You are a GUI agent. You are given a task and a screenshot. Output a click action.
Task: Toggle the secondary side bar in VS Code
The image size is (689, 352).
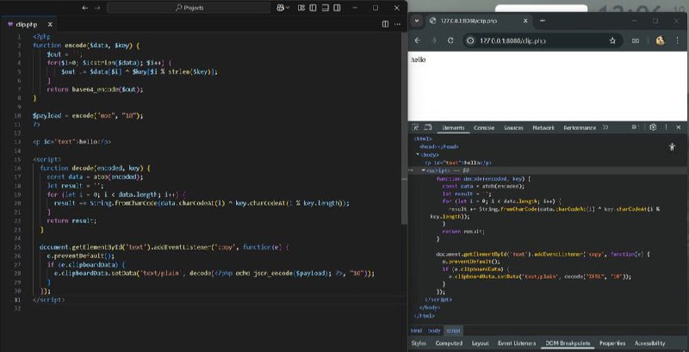click(x=337, y=8)
